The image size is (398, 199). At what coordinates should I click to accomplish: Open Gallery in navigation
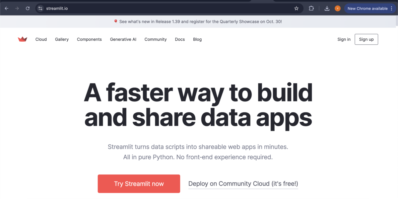pos(62,39)
